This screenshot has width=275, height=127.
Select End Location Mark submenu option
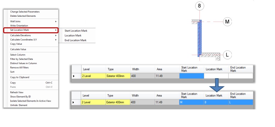pos(75,40)
